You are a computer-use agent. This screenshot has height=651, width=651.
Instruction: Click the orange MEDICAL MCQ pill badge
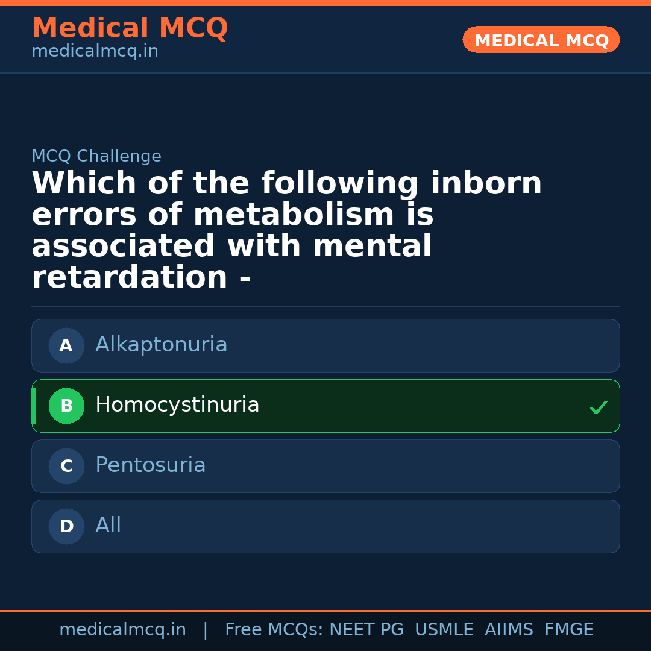point(541,40)
